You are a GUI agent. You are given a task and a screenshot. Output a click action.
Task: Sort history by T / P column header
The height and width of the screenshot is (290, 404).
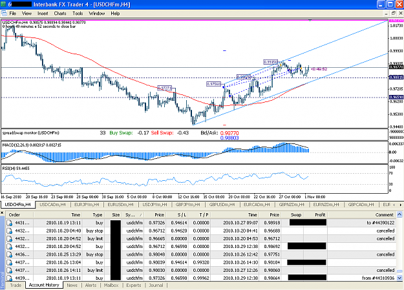tap(200, 215)
